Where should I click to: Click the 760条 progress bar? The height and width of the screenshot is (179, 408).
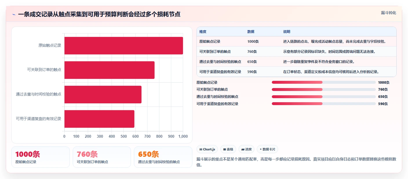coord(324,89)
